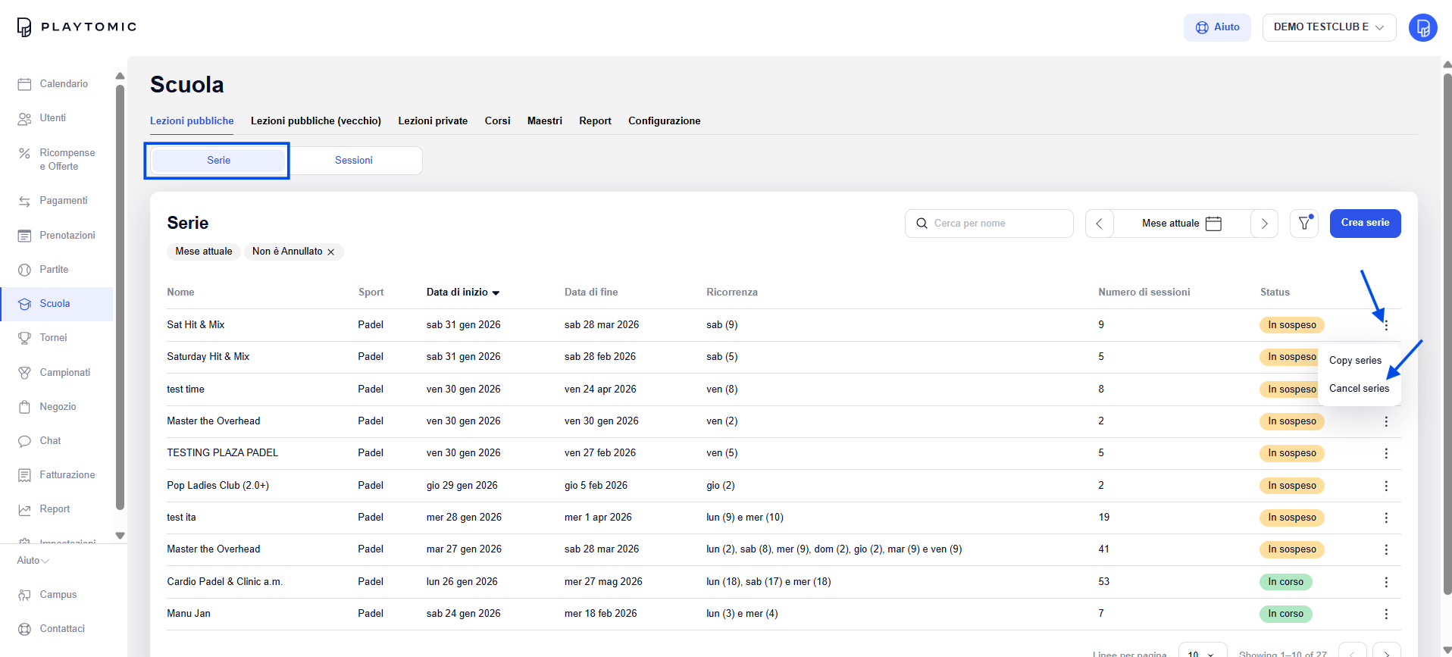Open the filter icon next to Crea serie
The image size is (1452, 657).
point(1303,224)
